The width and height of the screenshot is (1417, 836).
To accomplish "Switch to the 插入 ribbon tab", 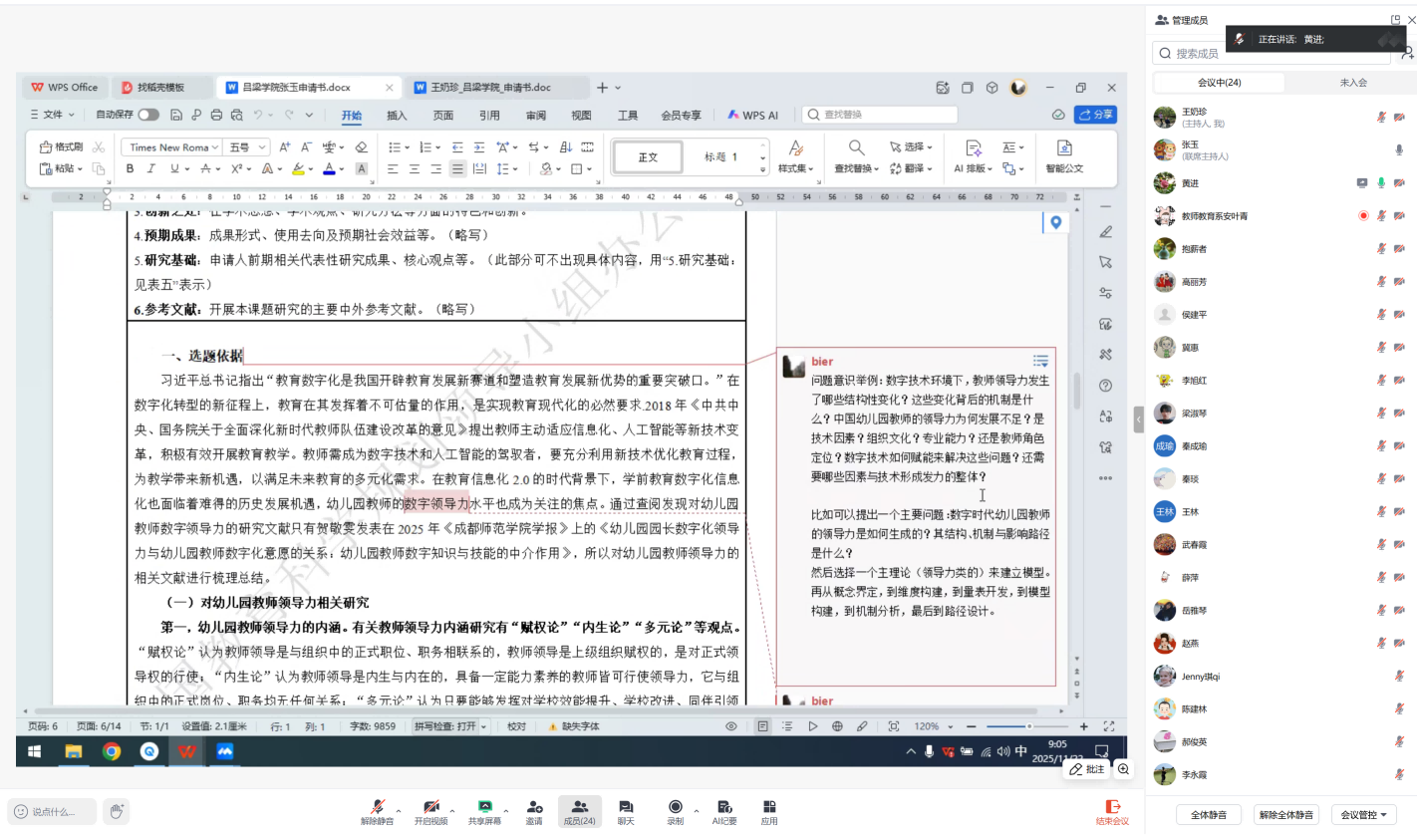I will (x=397, y=115).
